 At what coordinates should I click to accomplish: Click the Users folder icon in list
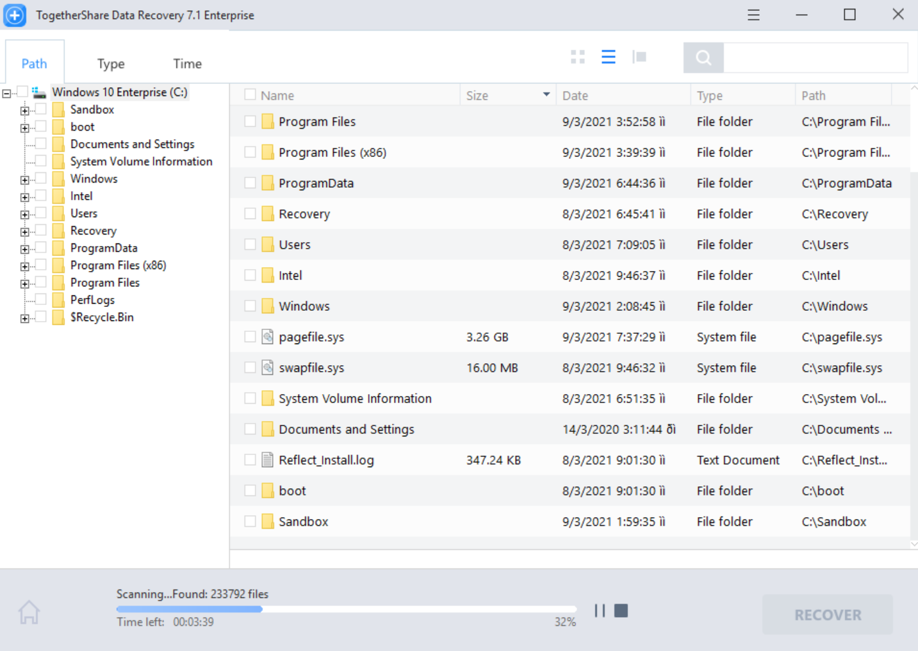click(x=268, y=244)
